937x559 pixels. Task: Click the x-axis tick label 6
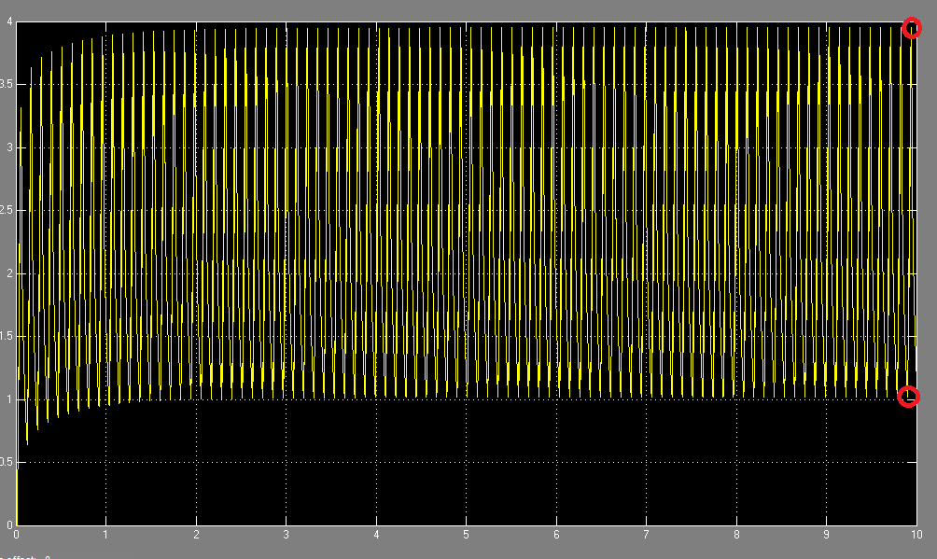[556, 535]
